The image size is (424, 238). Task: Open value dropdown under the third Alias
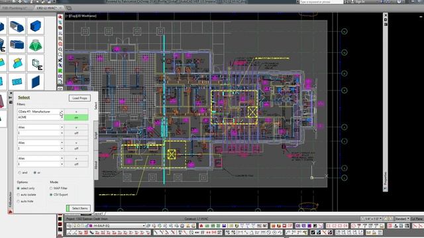(x=40, y=164)
